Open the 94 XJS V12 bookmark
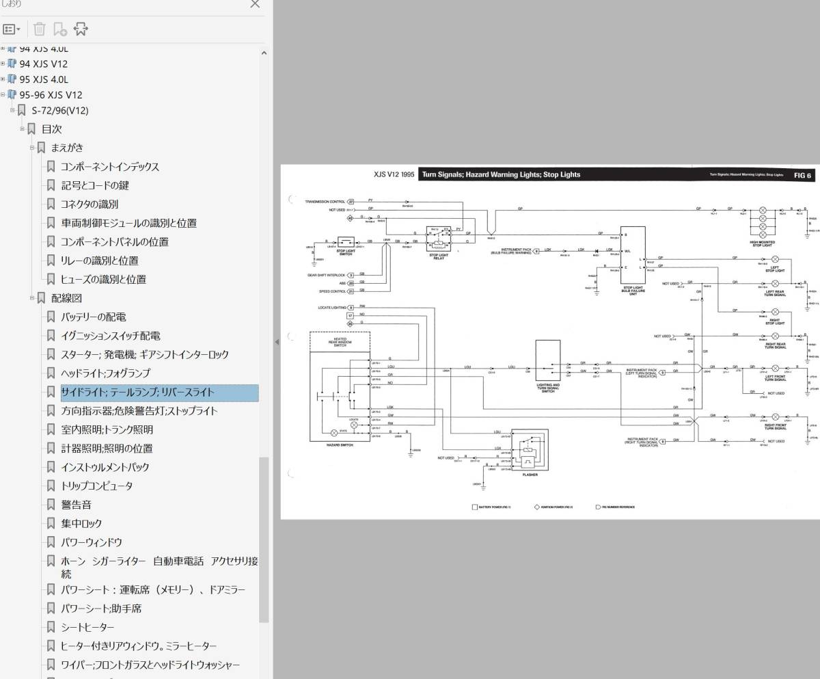 (43, 64)
